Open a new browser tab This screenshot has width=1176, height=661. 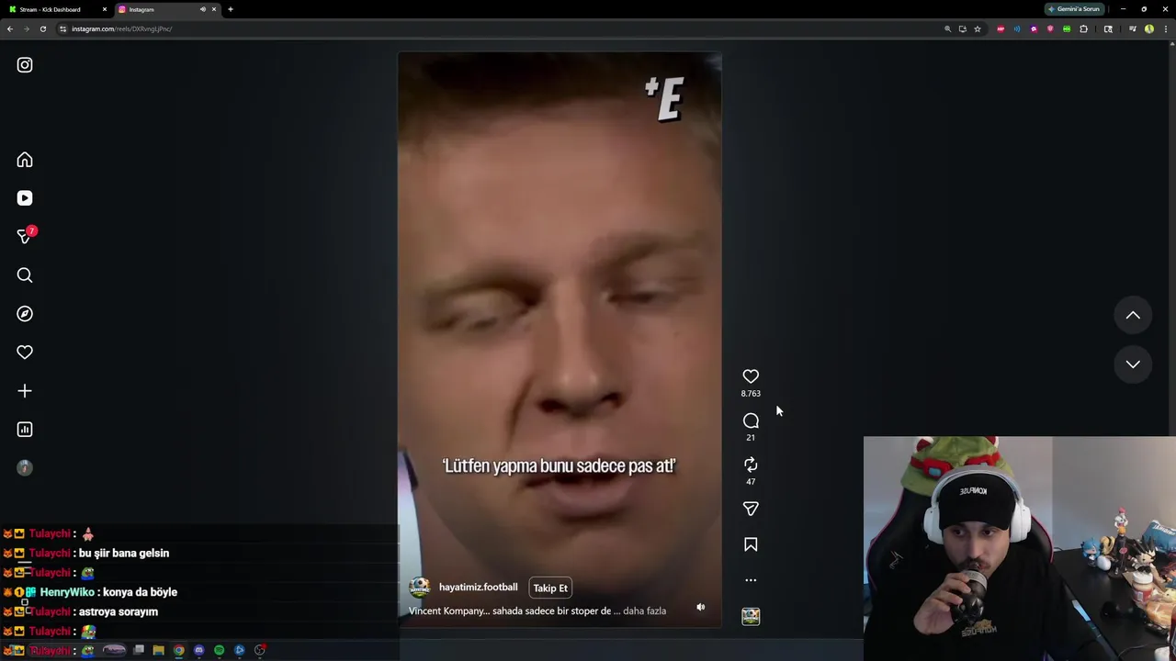231,9
